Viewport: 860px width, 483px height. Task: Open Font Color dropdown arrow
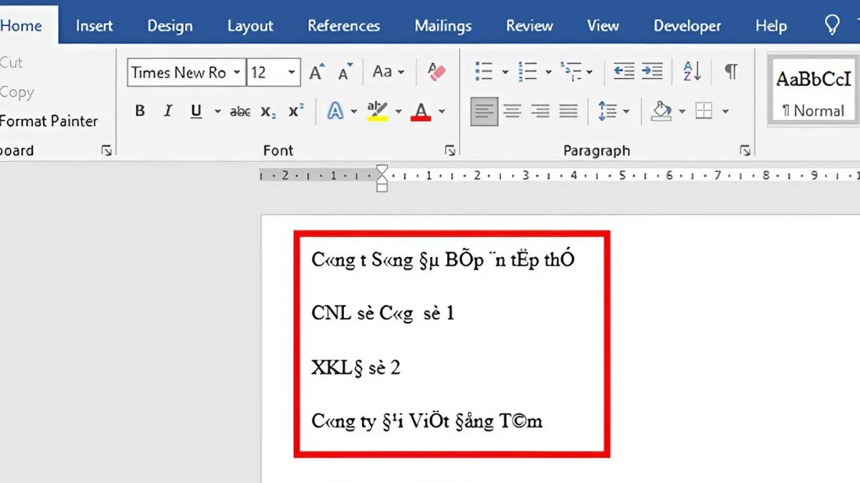tap(441, 112)
